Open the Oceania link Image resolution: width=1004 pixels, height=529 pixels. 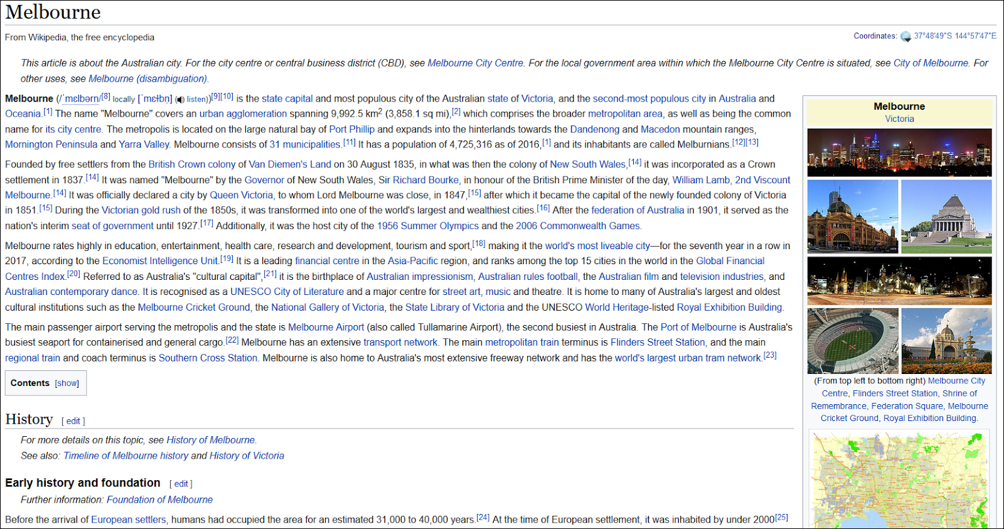click(x=23, y=114)
